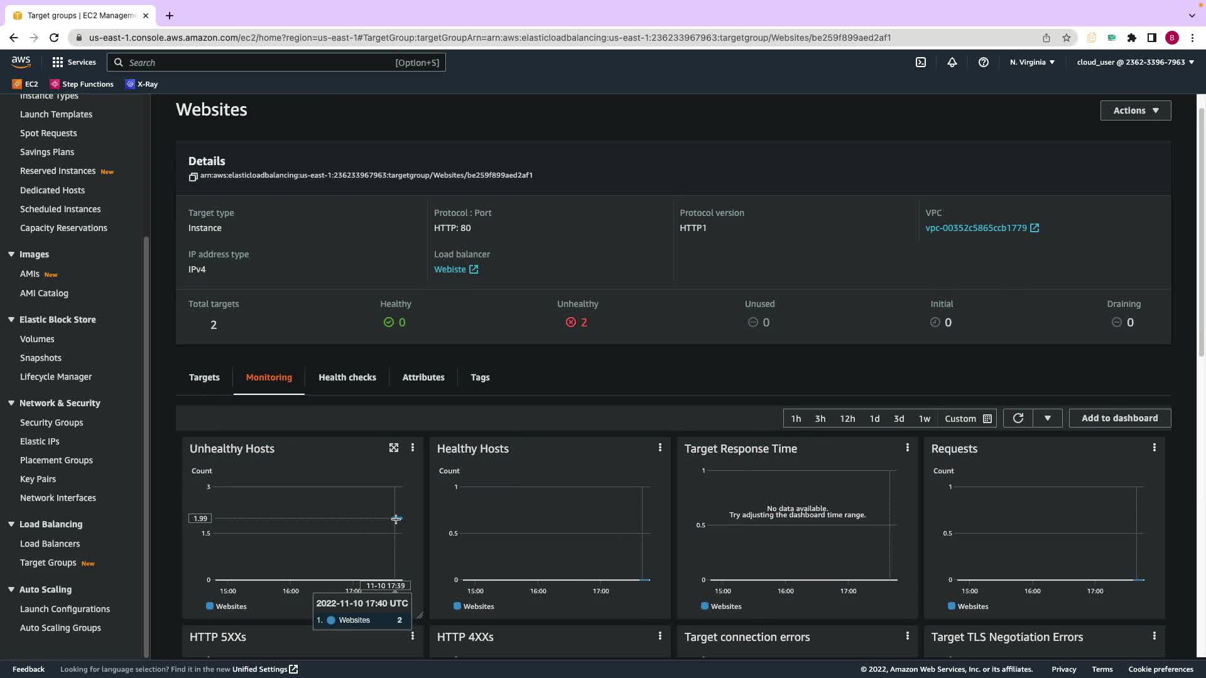The width and height of the screenshot is (1206, 678).
Task: Open refresh interval dropdown arrow
Action: point(1047,418)
